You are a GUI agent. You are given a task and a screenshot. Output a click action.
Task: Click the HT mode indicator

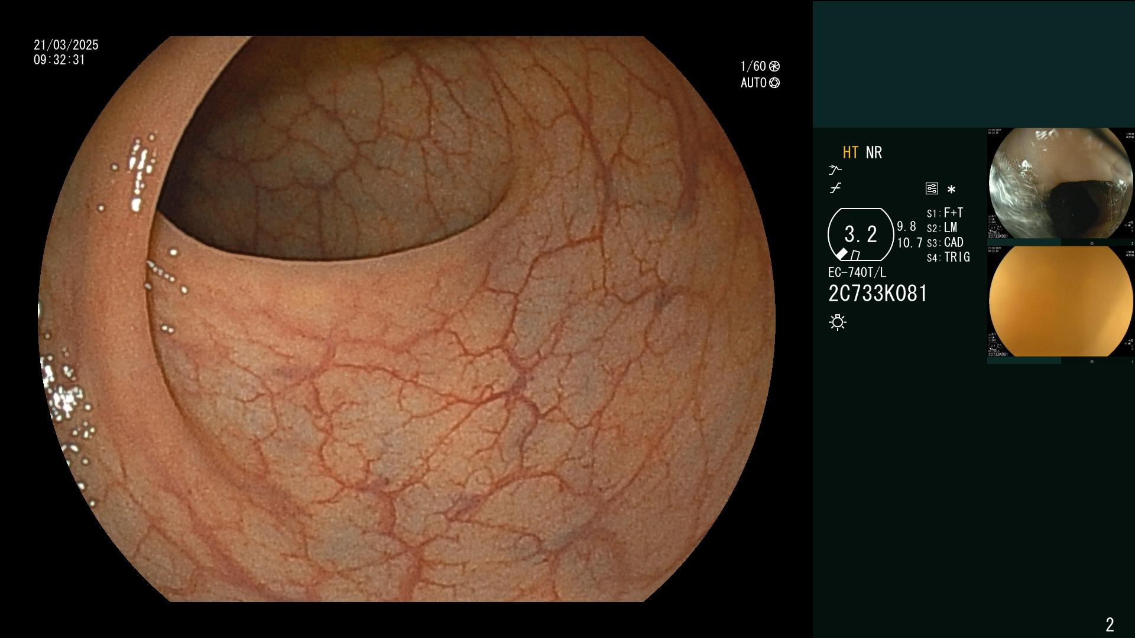(851, 152)
